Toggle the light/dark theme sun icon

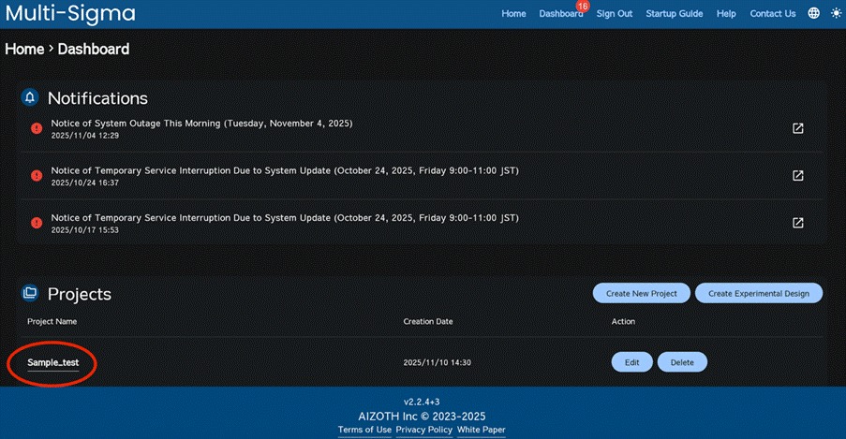click(836, 14)
